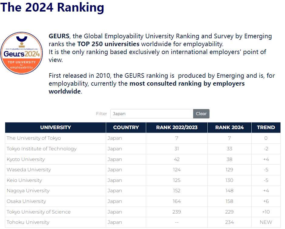Click the Geurs 2024 badge logo
The image size is (285, 229).
[22, 53]
